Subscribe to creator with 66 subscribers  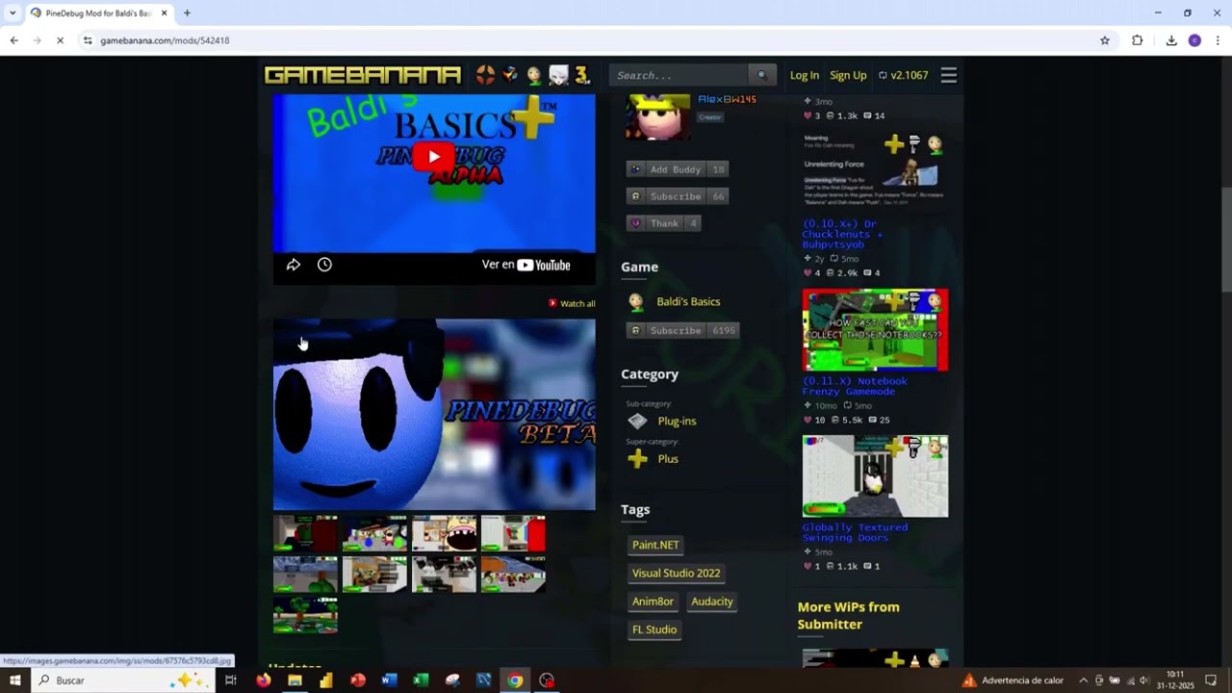[678, 196]
